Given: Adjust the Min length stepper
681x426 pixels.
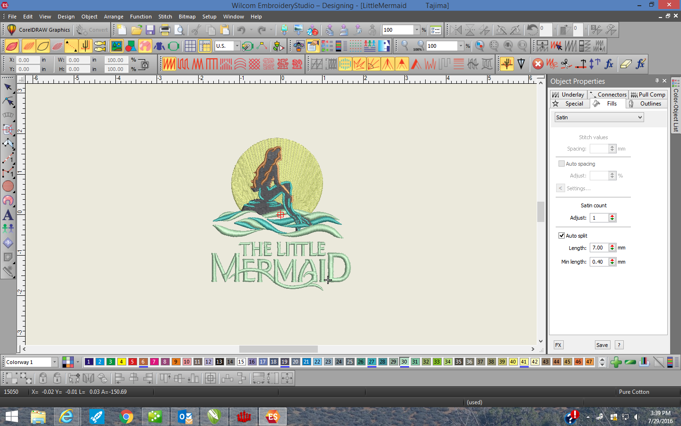Looking at the screenshot, I should pos(612,262).
